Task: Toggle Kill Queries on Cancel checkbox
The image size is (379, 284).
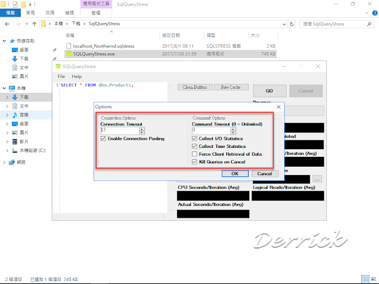Action: 194,162
